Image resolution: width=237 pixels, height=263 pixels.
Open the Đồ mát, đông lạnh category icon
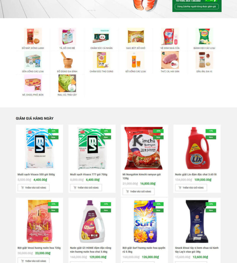[33, 36]
